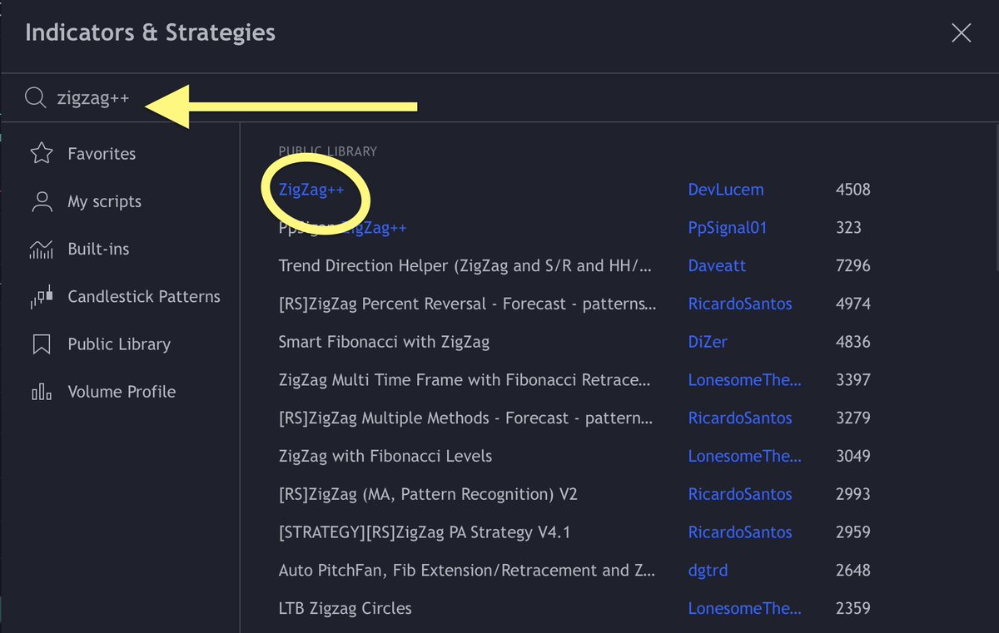Open author DiZer profile
This screenshot has height=633, width=999.
coord(709,342)
